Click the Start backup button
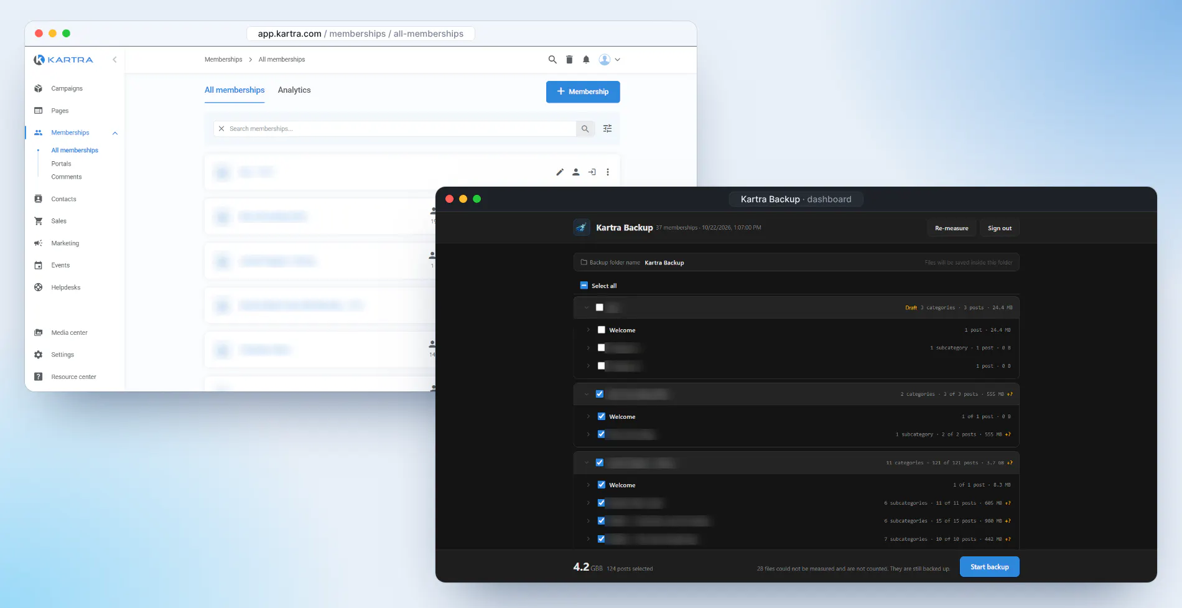Screen dimensions: 1182x608 pos(989,567)
